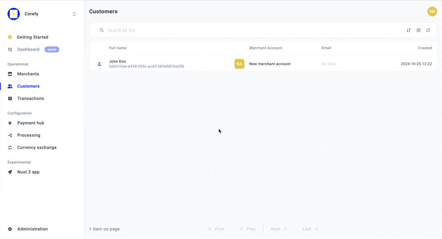Screen dimensions: 442x239
Task: Click the waving hand icon
Action: (x=10, y=37)
